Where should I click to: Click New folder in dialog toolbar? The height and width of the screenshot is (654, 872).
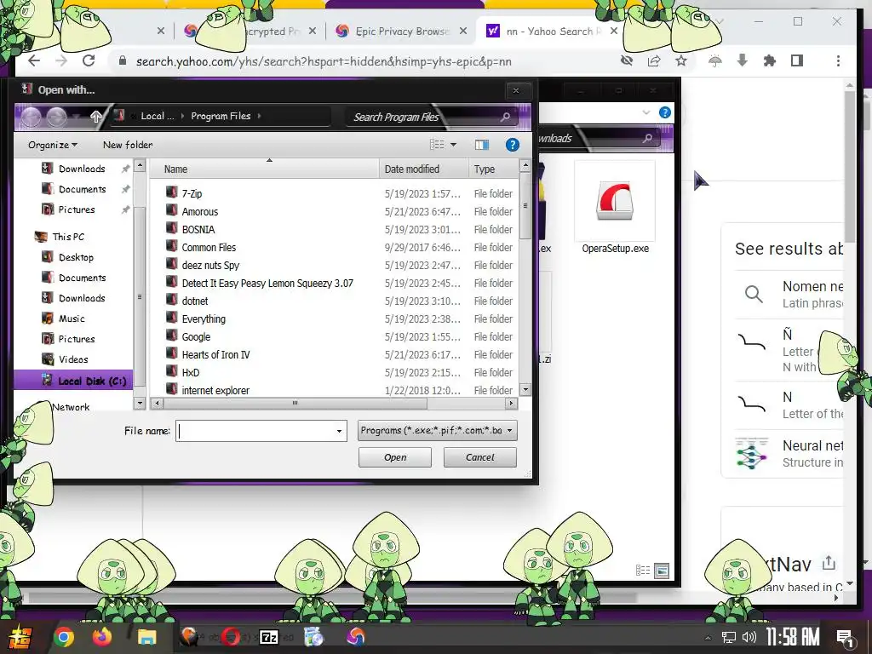pos(128,145)
